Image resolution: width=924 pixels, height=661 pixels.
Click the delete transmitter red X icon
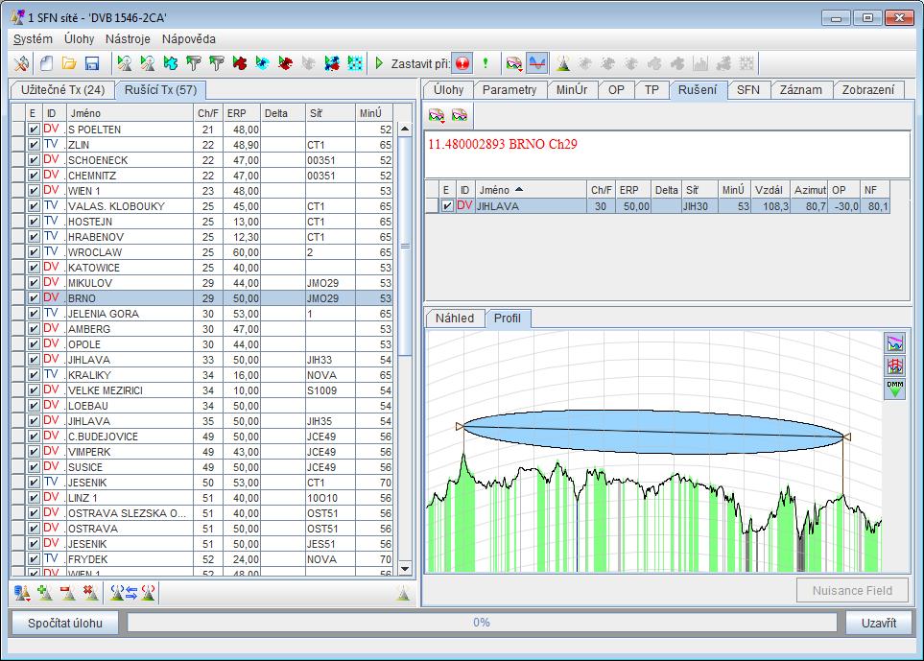coord(90,593)
